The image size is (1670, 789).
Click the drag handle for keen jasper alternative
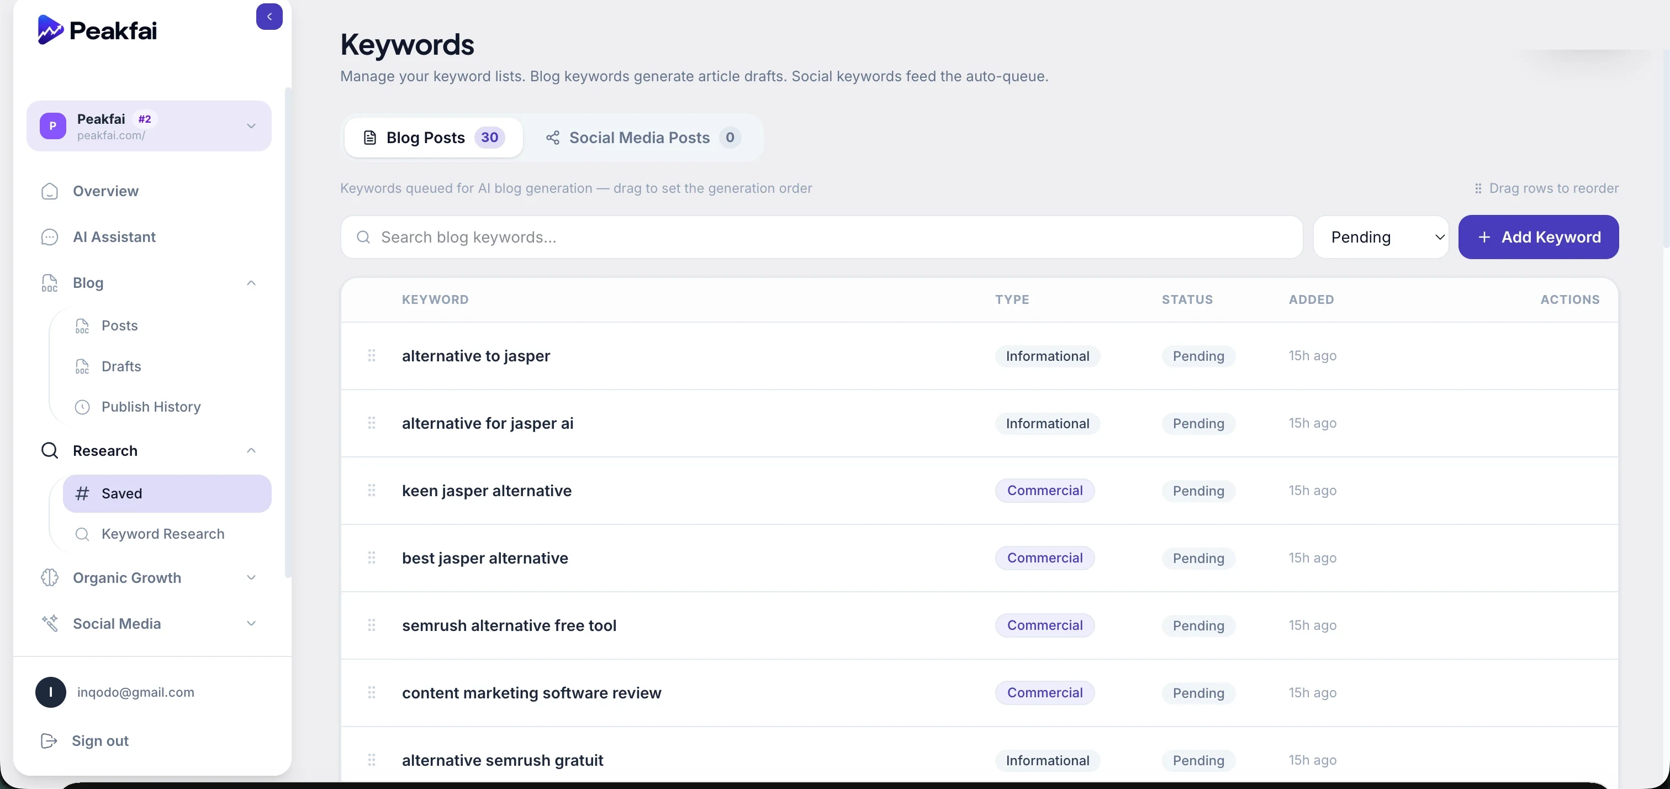coord(372,491)
